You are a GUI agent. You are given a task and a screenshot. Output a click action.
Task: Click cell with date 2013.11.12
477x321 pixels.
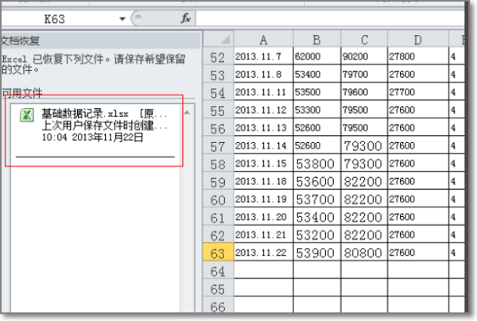(263, 110)
